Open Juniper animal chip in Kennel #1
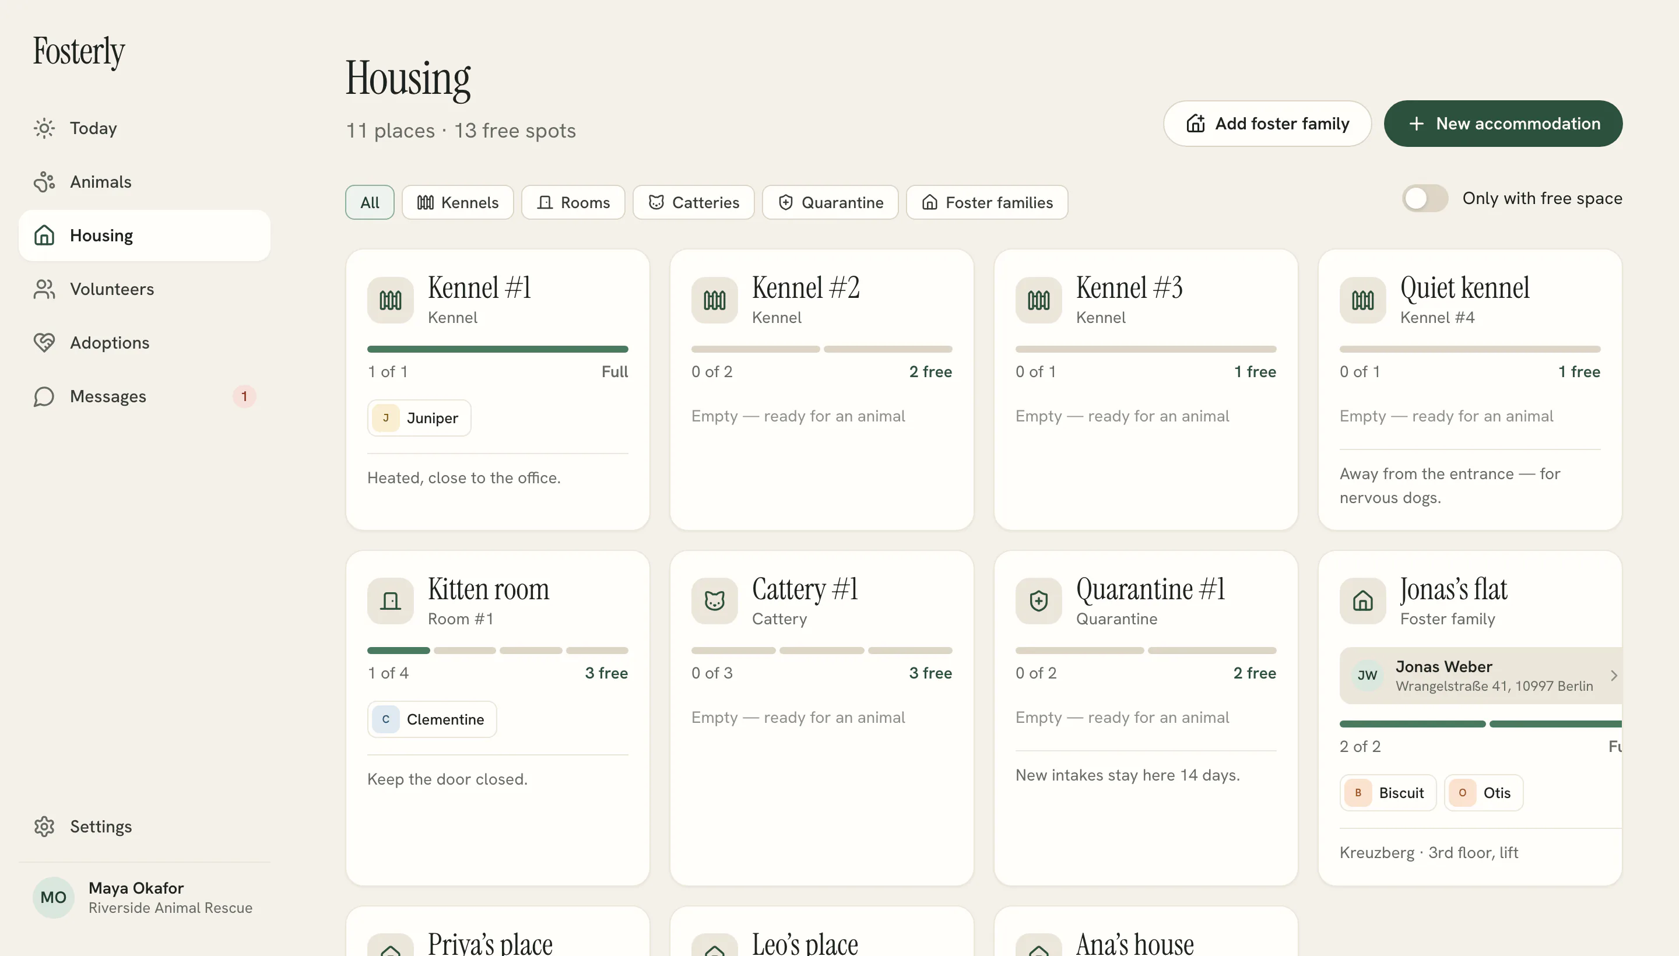Screen dimensions: 1679x956 tap(419, 419)
